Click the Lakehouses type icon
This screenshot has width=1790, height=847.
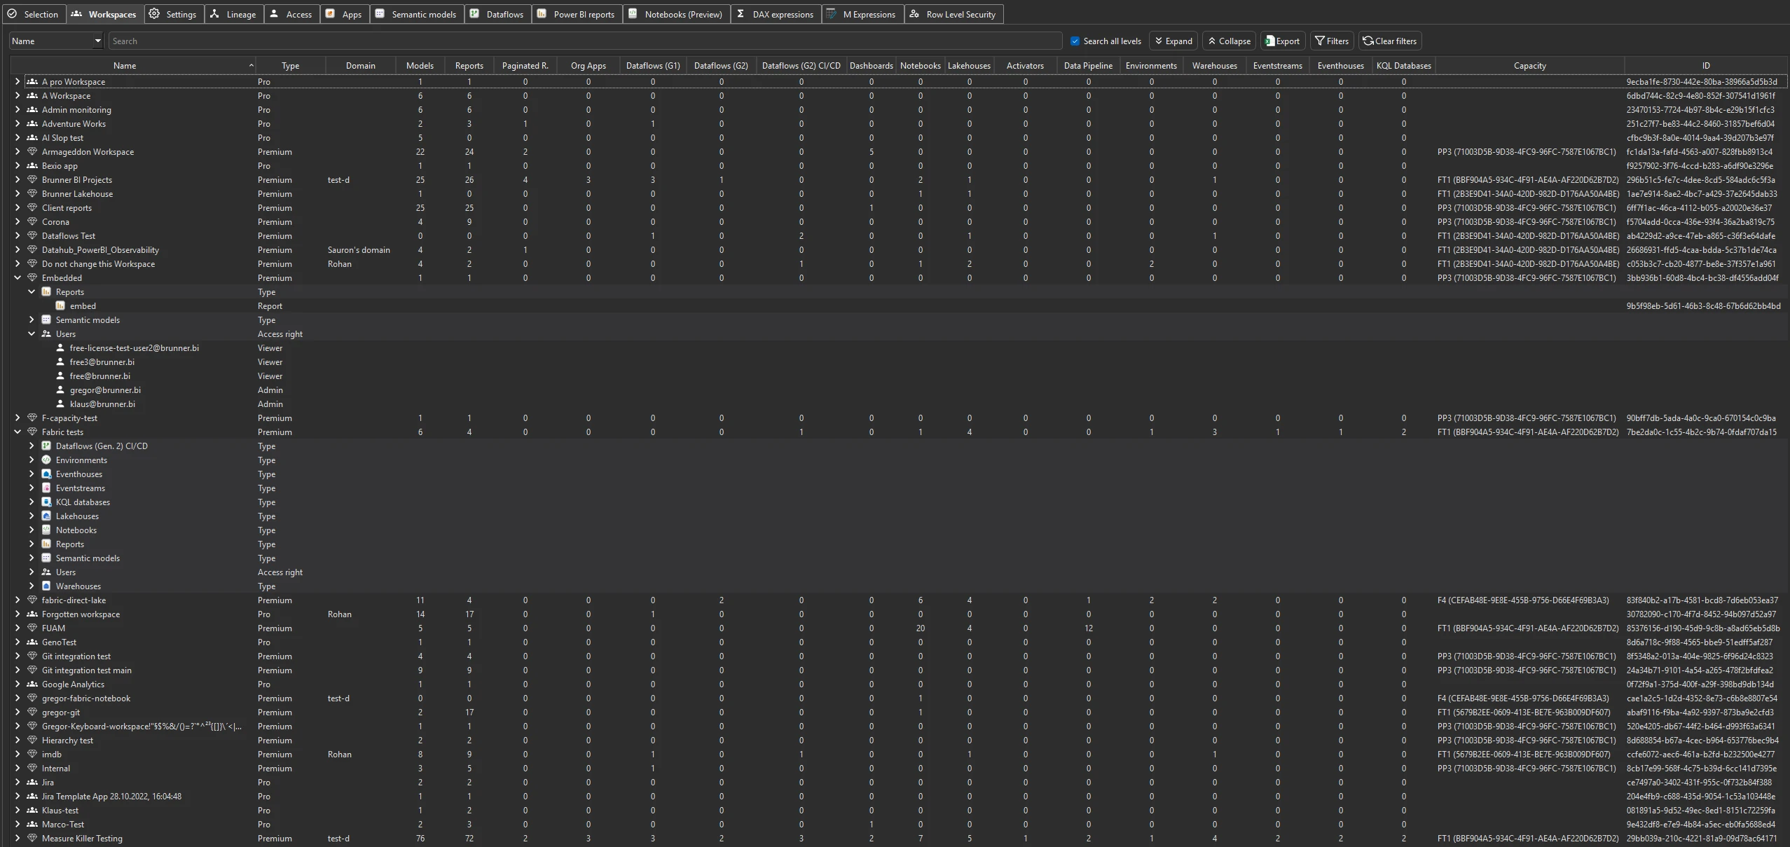pyautogui.click(x=46, y=516)
